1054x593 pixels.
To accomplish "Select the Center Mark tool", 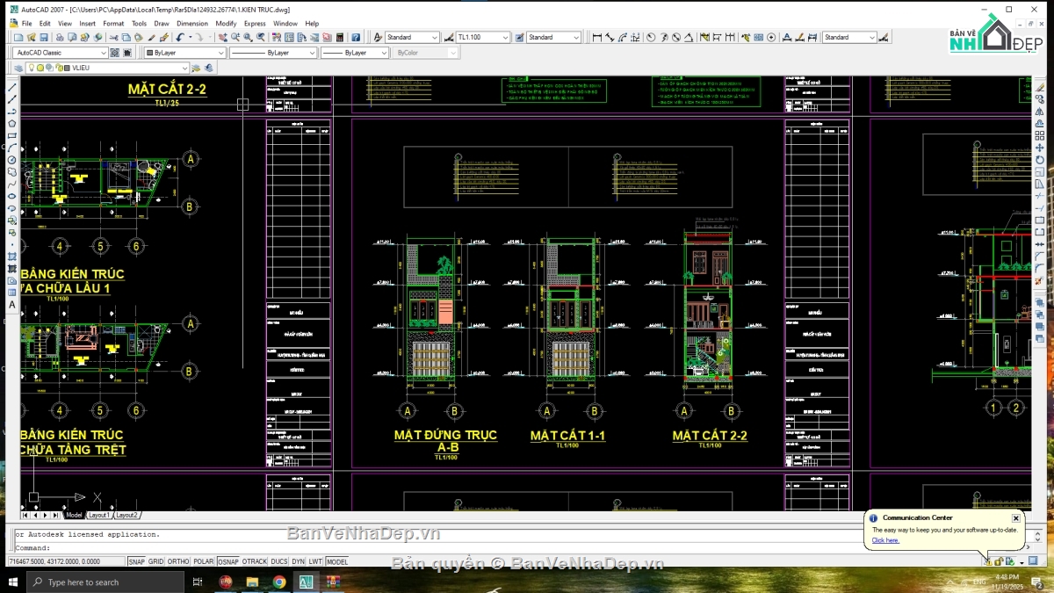I will pyautogui.click(x=771, y=37).
